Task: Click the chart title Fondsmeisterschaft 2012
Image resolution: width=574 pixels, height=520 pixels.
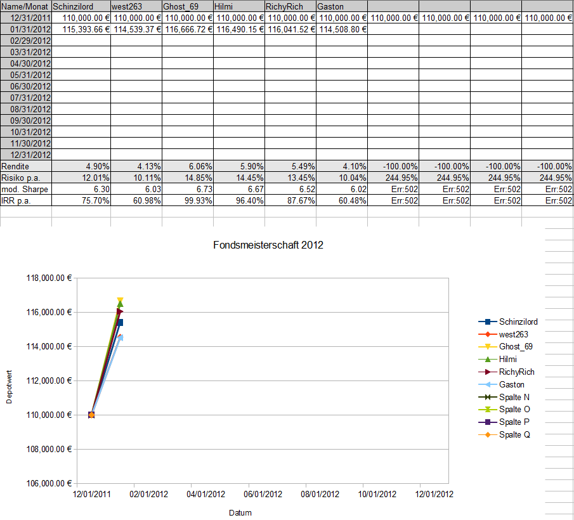Action: coord(268,245)
